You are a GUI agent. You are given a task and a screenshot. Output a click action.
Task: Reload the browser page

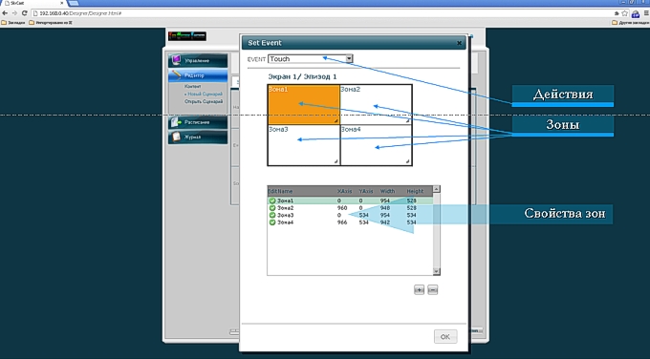coord(25,13)
